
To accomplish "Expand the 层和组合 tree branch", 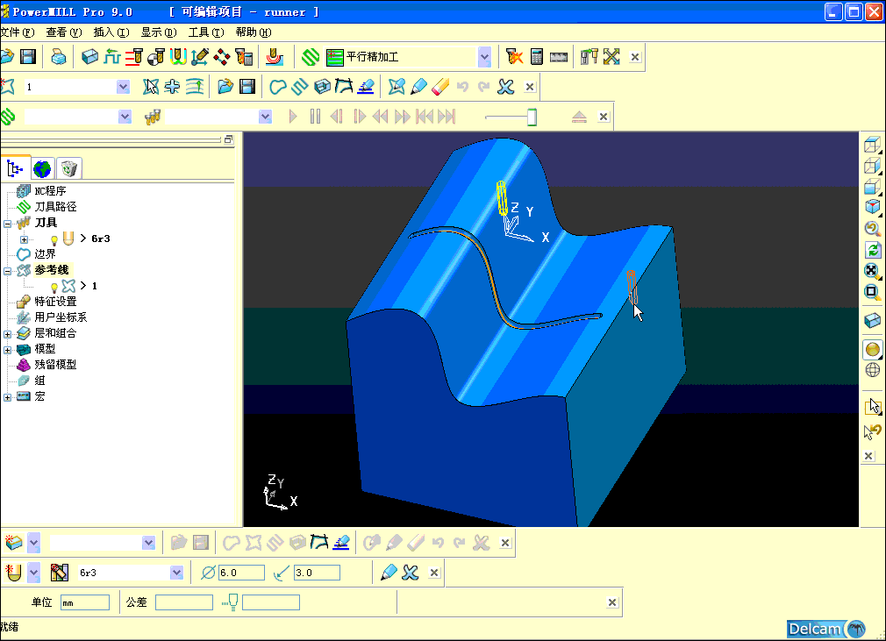I will point(7,334).
